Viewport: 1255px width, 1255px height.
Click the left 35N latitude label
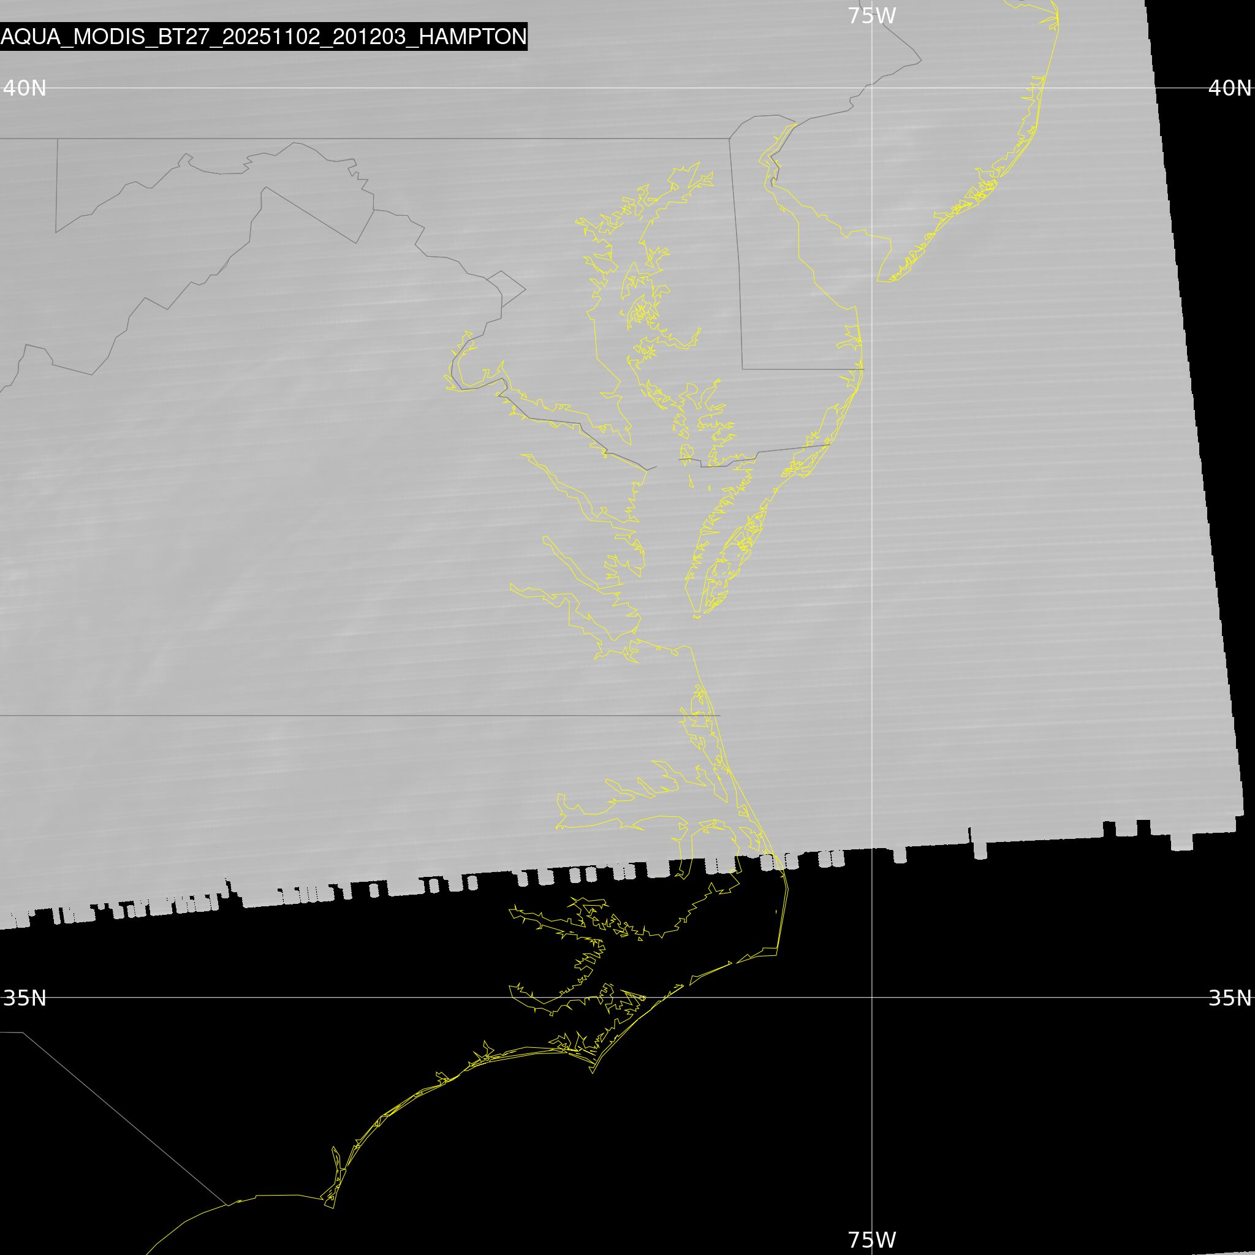coord(25,998)
